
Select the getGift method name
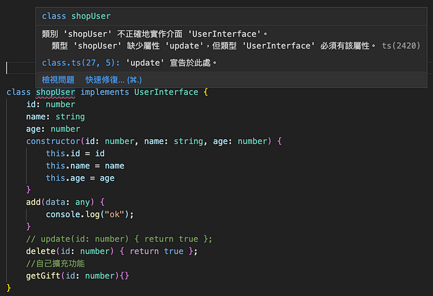point(43,275)
